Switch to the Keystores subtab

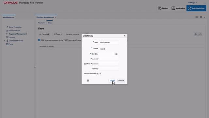[41, 23]
